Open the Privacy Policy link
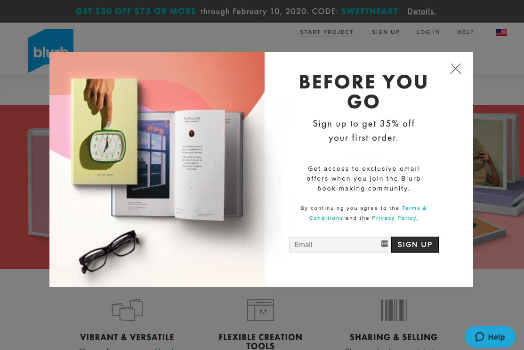The width and height of the screenshot is (524, 350). (x=394, y=218)
